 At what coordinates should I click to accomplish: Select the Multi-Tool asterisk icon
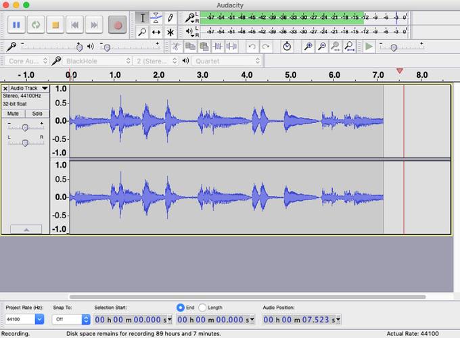coord(170,32)
